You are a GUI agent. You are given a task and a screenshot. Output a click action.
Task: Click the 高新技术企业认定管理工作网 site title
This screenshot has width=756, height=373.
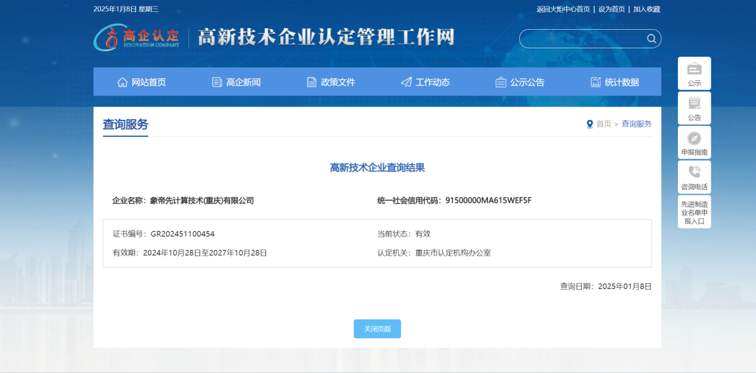click(x=326, y=38)
